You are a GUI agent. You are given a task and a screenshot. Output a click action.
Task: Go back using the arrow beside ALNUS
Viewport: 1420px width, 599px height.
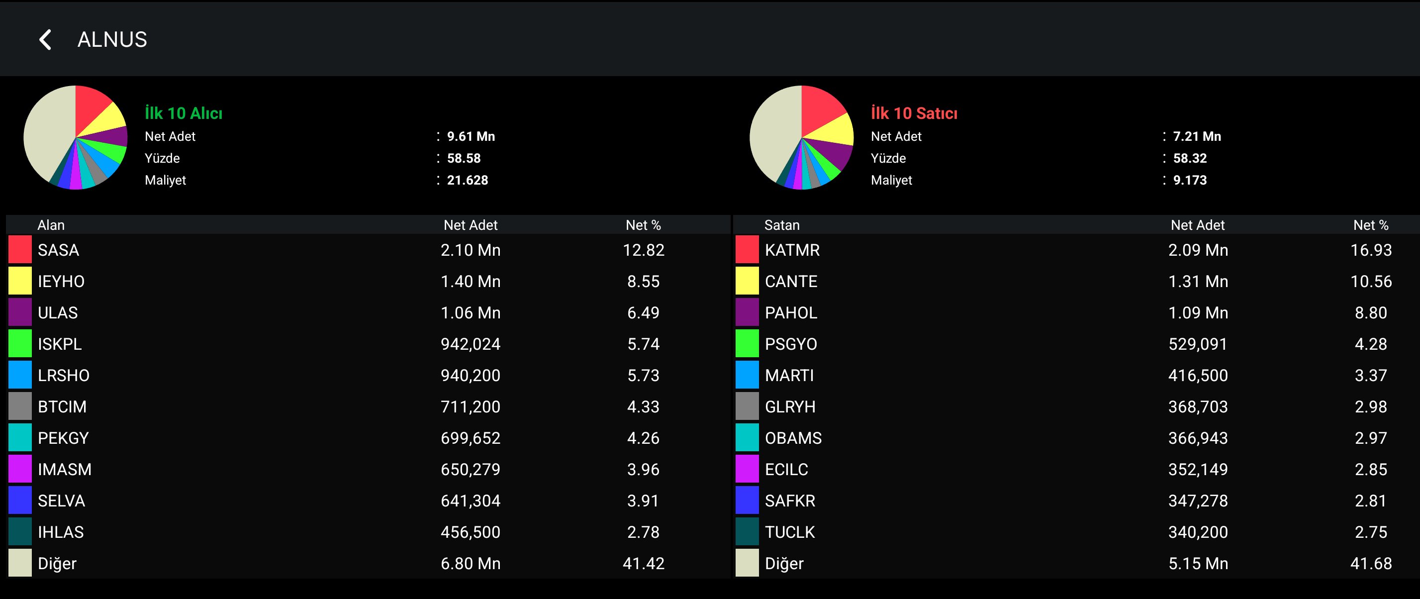tap(45, 40)
